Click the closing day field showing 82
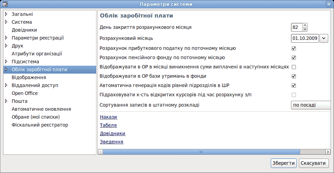The height and width of the screenshot is (173, 334). click(297, 27)
